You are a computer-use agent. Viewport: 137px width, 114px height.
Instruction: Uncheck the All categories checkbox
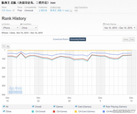[x=4, y=106]
